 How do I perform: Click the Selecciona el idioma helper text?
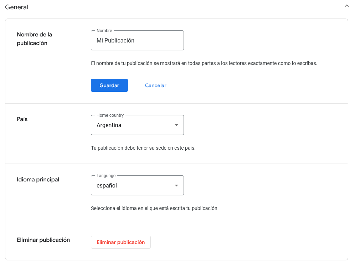154,208
